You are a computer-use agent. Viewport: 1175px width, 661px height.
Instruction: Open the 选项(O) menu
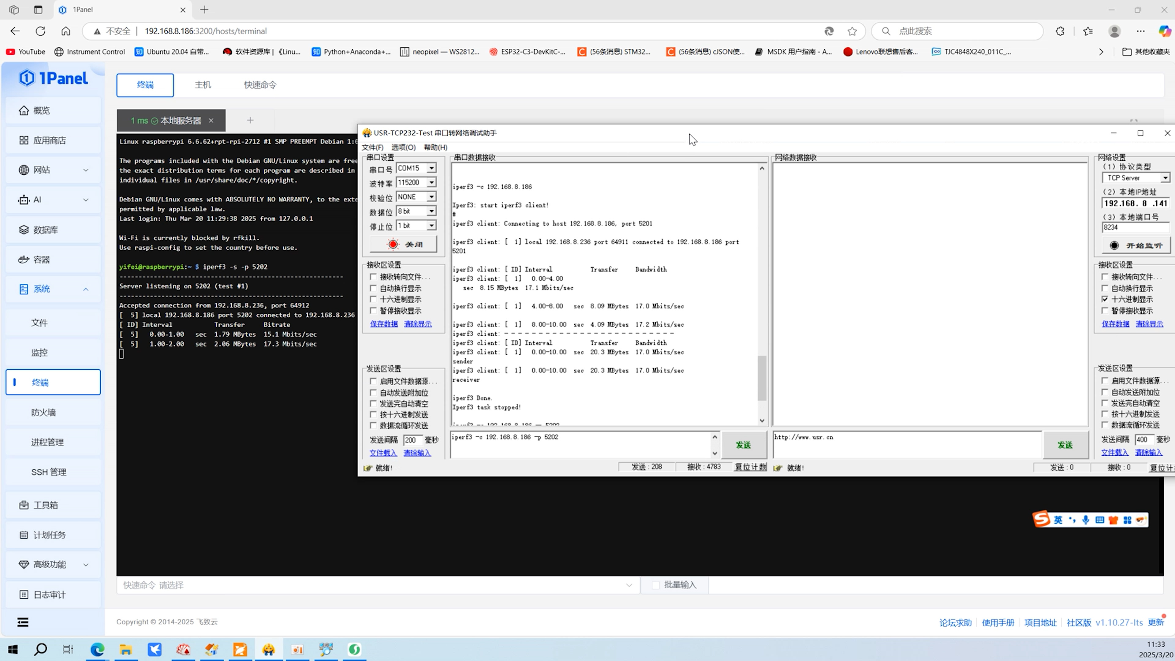click(x=403, y=147)
